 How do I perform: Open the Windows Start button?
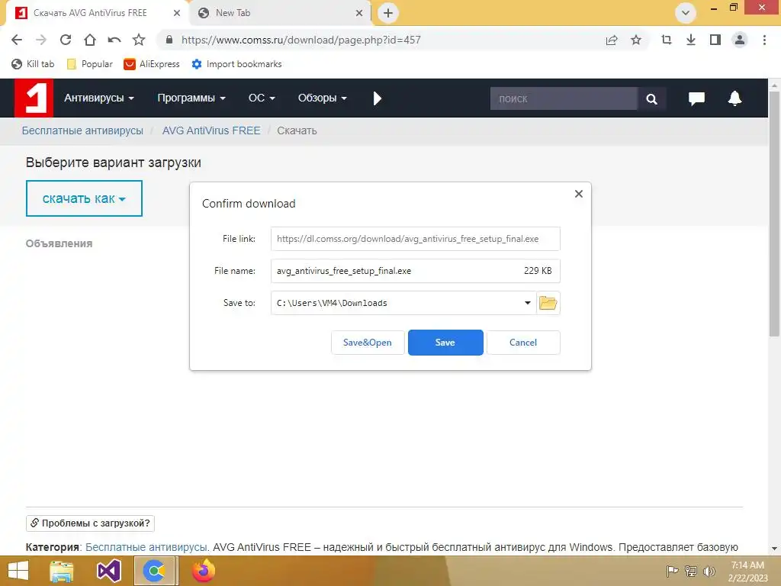coord(18,571)
